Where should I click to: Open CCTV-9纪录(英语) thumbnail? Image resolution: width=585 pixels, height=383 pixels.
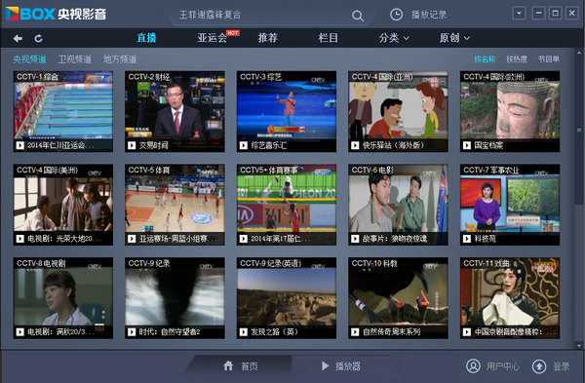(287, 298)
